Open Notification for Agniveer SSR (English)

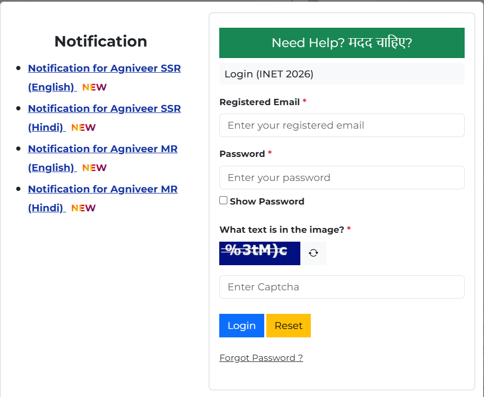104,77
